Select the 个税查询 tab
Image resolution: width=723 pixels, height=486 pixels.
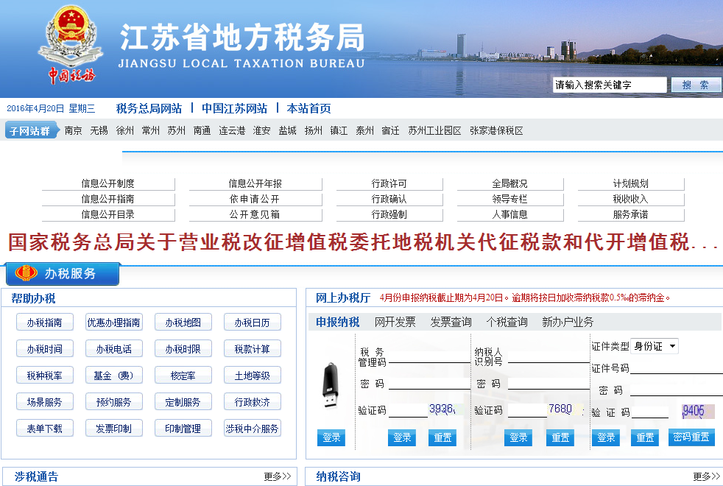pyautogui.click(x=507, y=322)
